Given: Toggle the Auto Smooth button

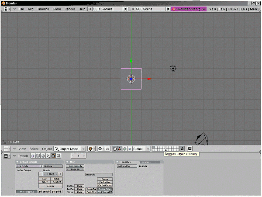Looking at the screenshot, I should 75,166.
